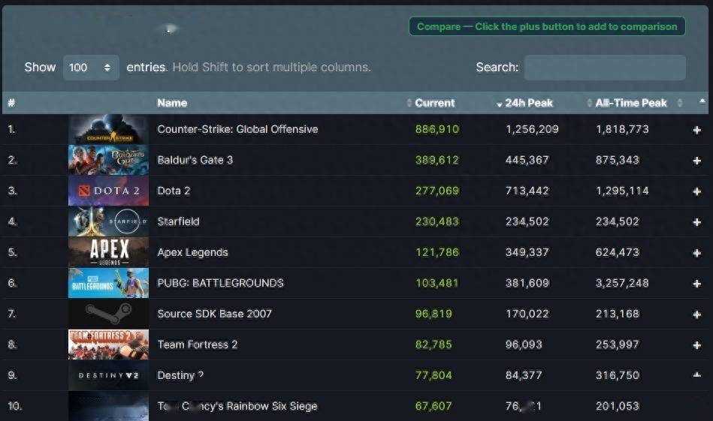Click all-time peak value 201,053
Viewport: 713px width, 421px height.
(618, 406)
